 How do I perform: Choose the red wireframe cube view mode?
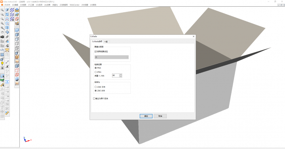pyautogui.click(x=17, y=70)
